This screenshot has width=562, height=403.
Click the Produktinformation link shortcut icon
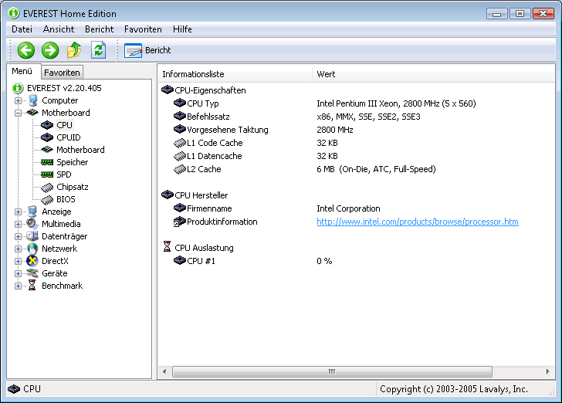coord(179,222)
